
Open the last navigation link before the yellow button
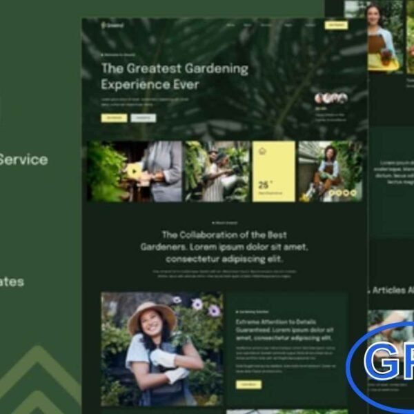tap(310, 26)
